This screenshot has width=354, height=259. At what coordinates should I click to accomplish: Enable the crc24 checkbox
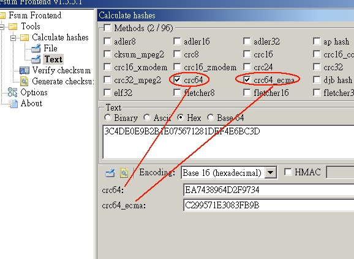click(x=247, y=67)
